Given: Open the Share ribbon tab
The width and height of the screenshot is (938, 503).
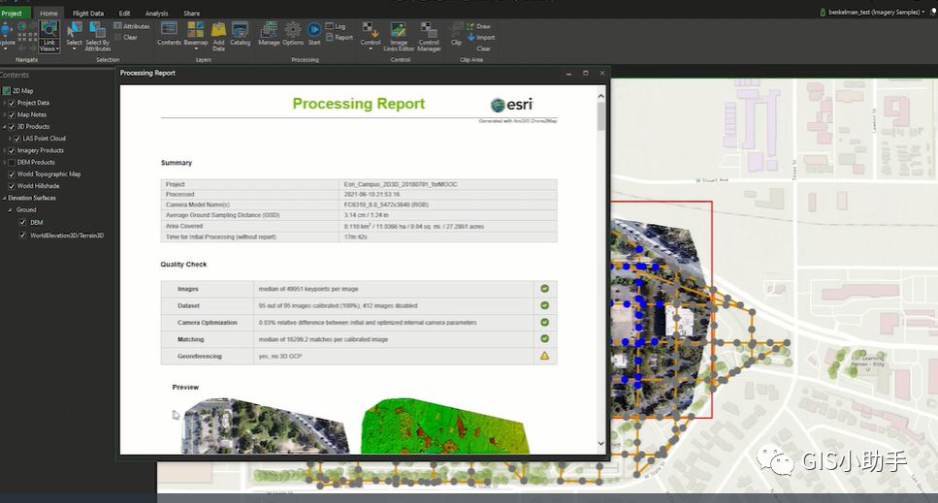Looking at the screenshot, I should 191,14.
